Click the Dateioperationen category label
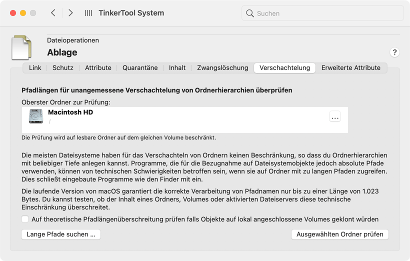The width and height of the screenshot is (410, 261). (73, 40)
